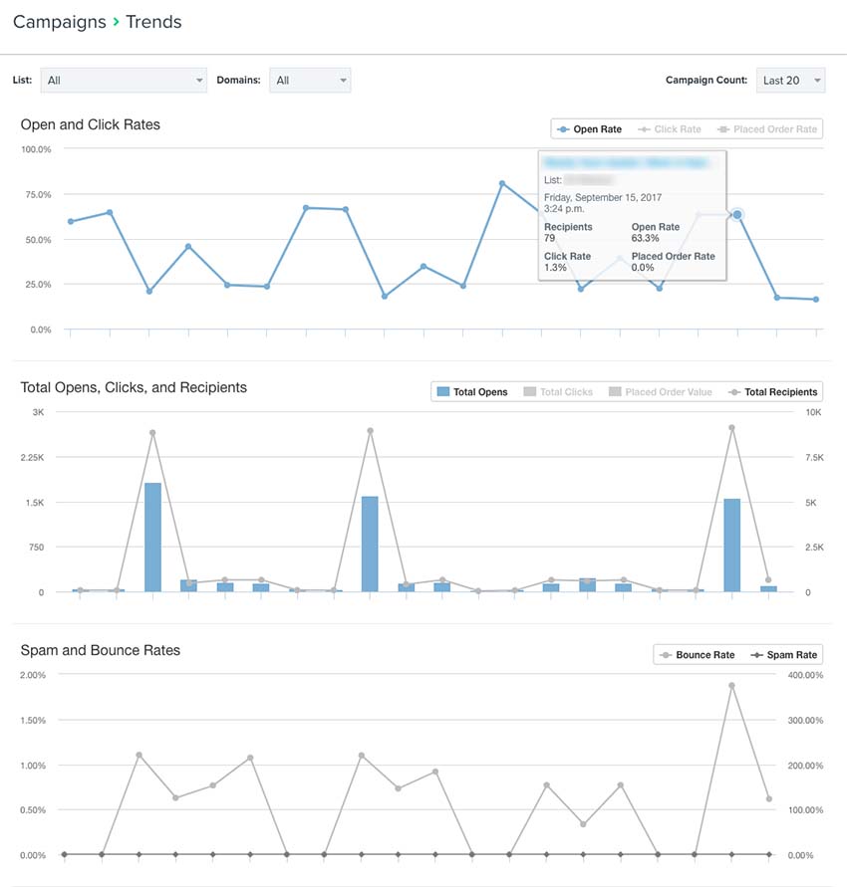Viewport: 847px width, 887px height.
Task: Navigate back via the Campaigns breadcrumb
Action: pyautogui.click(x=59, y=21)
